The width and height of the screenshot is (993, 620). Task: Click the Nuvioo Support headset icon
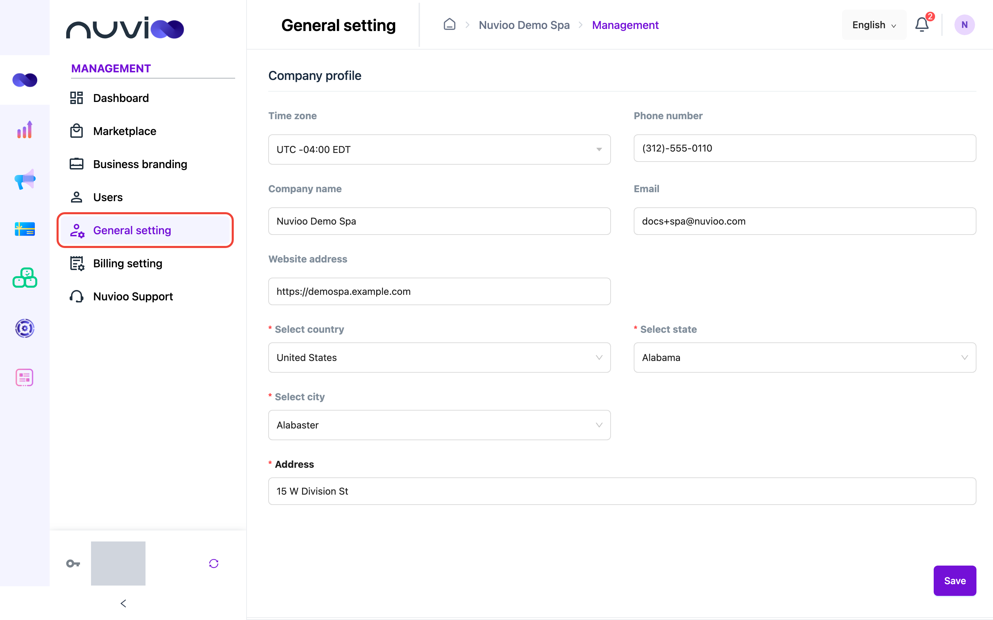tap(77, 296)
